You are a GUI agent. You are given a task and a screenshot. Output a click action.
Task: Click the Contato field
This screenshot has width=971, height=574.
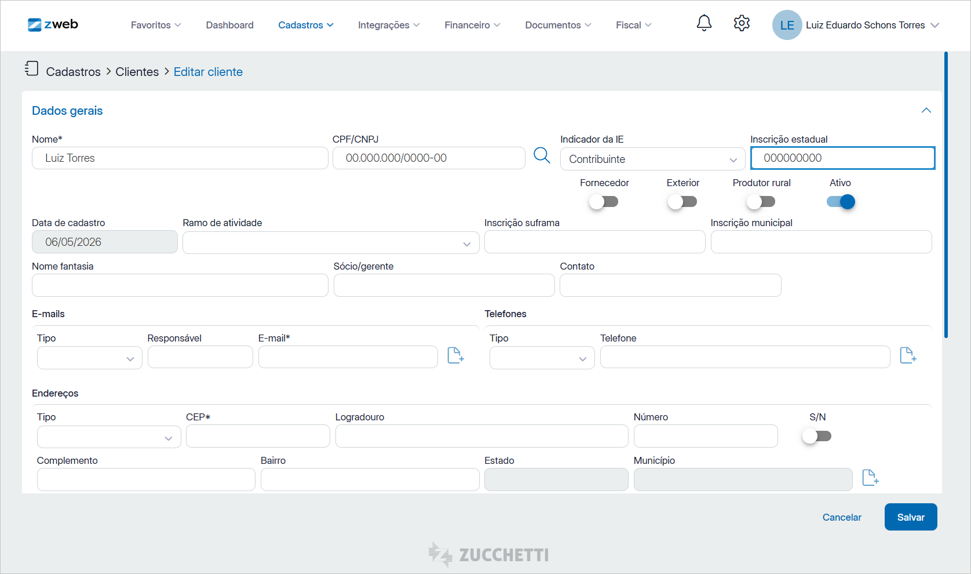[670, 285]
